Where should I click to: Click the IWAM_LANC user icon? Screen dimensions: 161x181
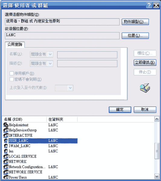(6, 146)
